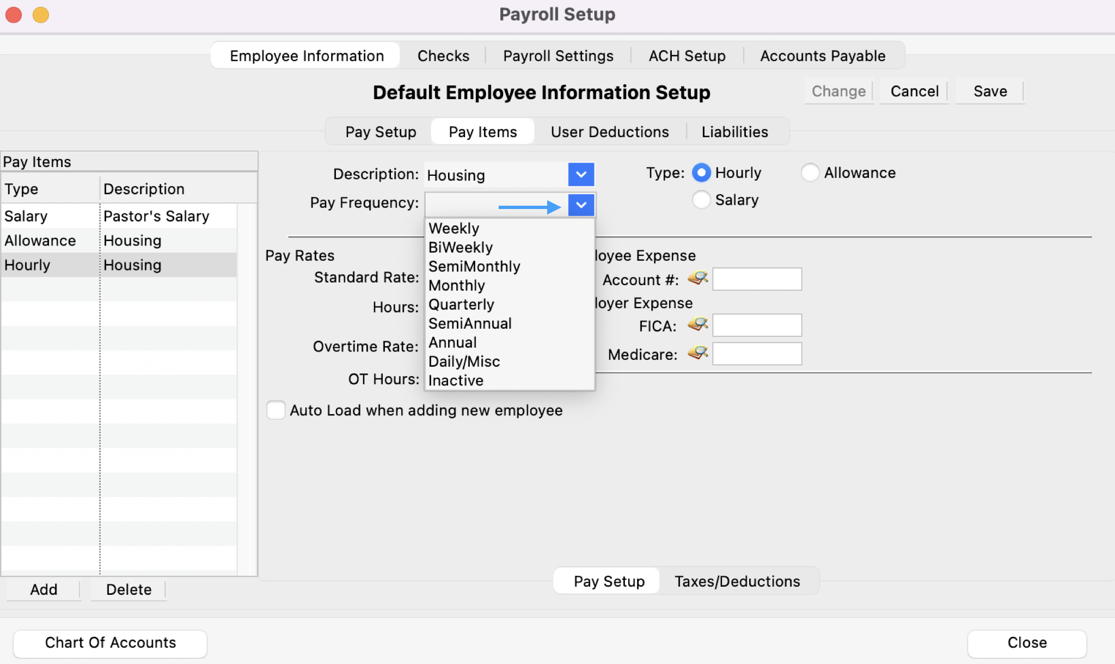Select Inactive from the frequency options

pyautogui.click(x=456, y=380)
